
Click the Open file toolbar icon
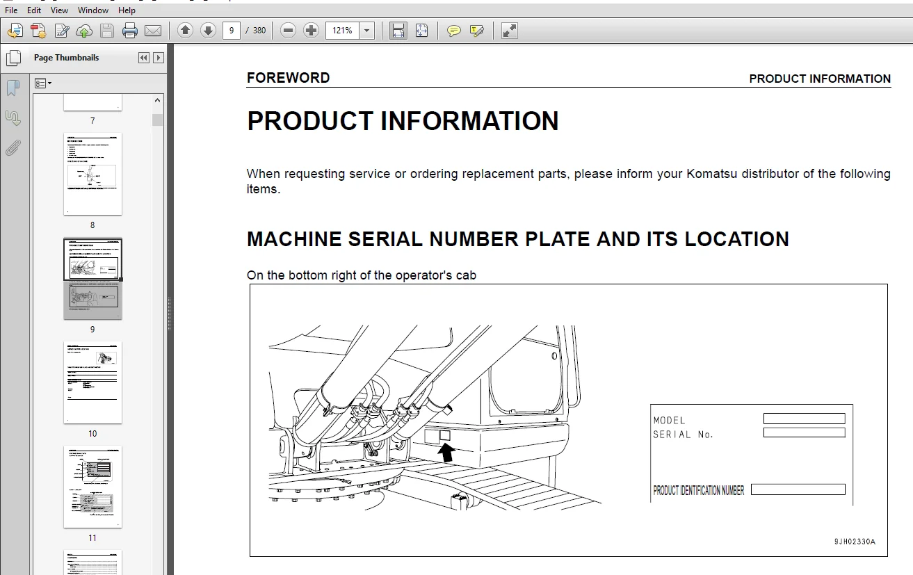(15, 31)
